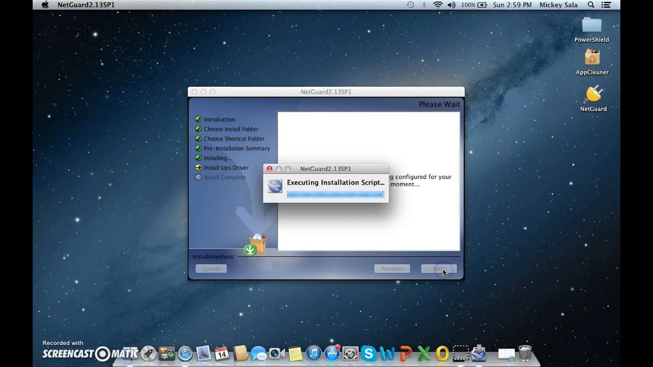Open the volume menu bar control
This screenshot has height=367, width=653.
(451, 5)
